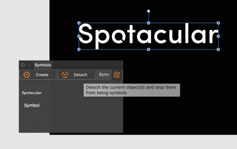Viewport: 237px width, 149px height.
Task: Click the bottom-right selection handle
Action: click(218, 50)
